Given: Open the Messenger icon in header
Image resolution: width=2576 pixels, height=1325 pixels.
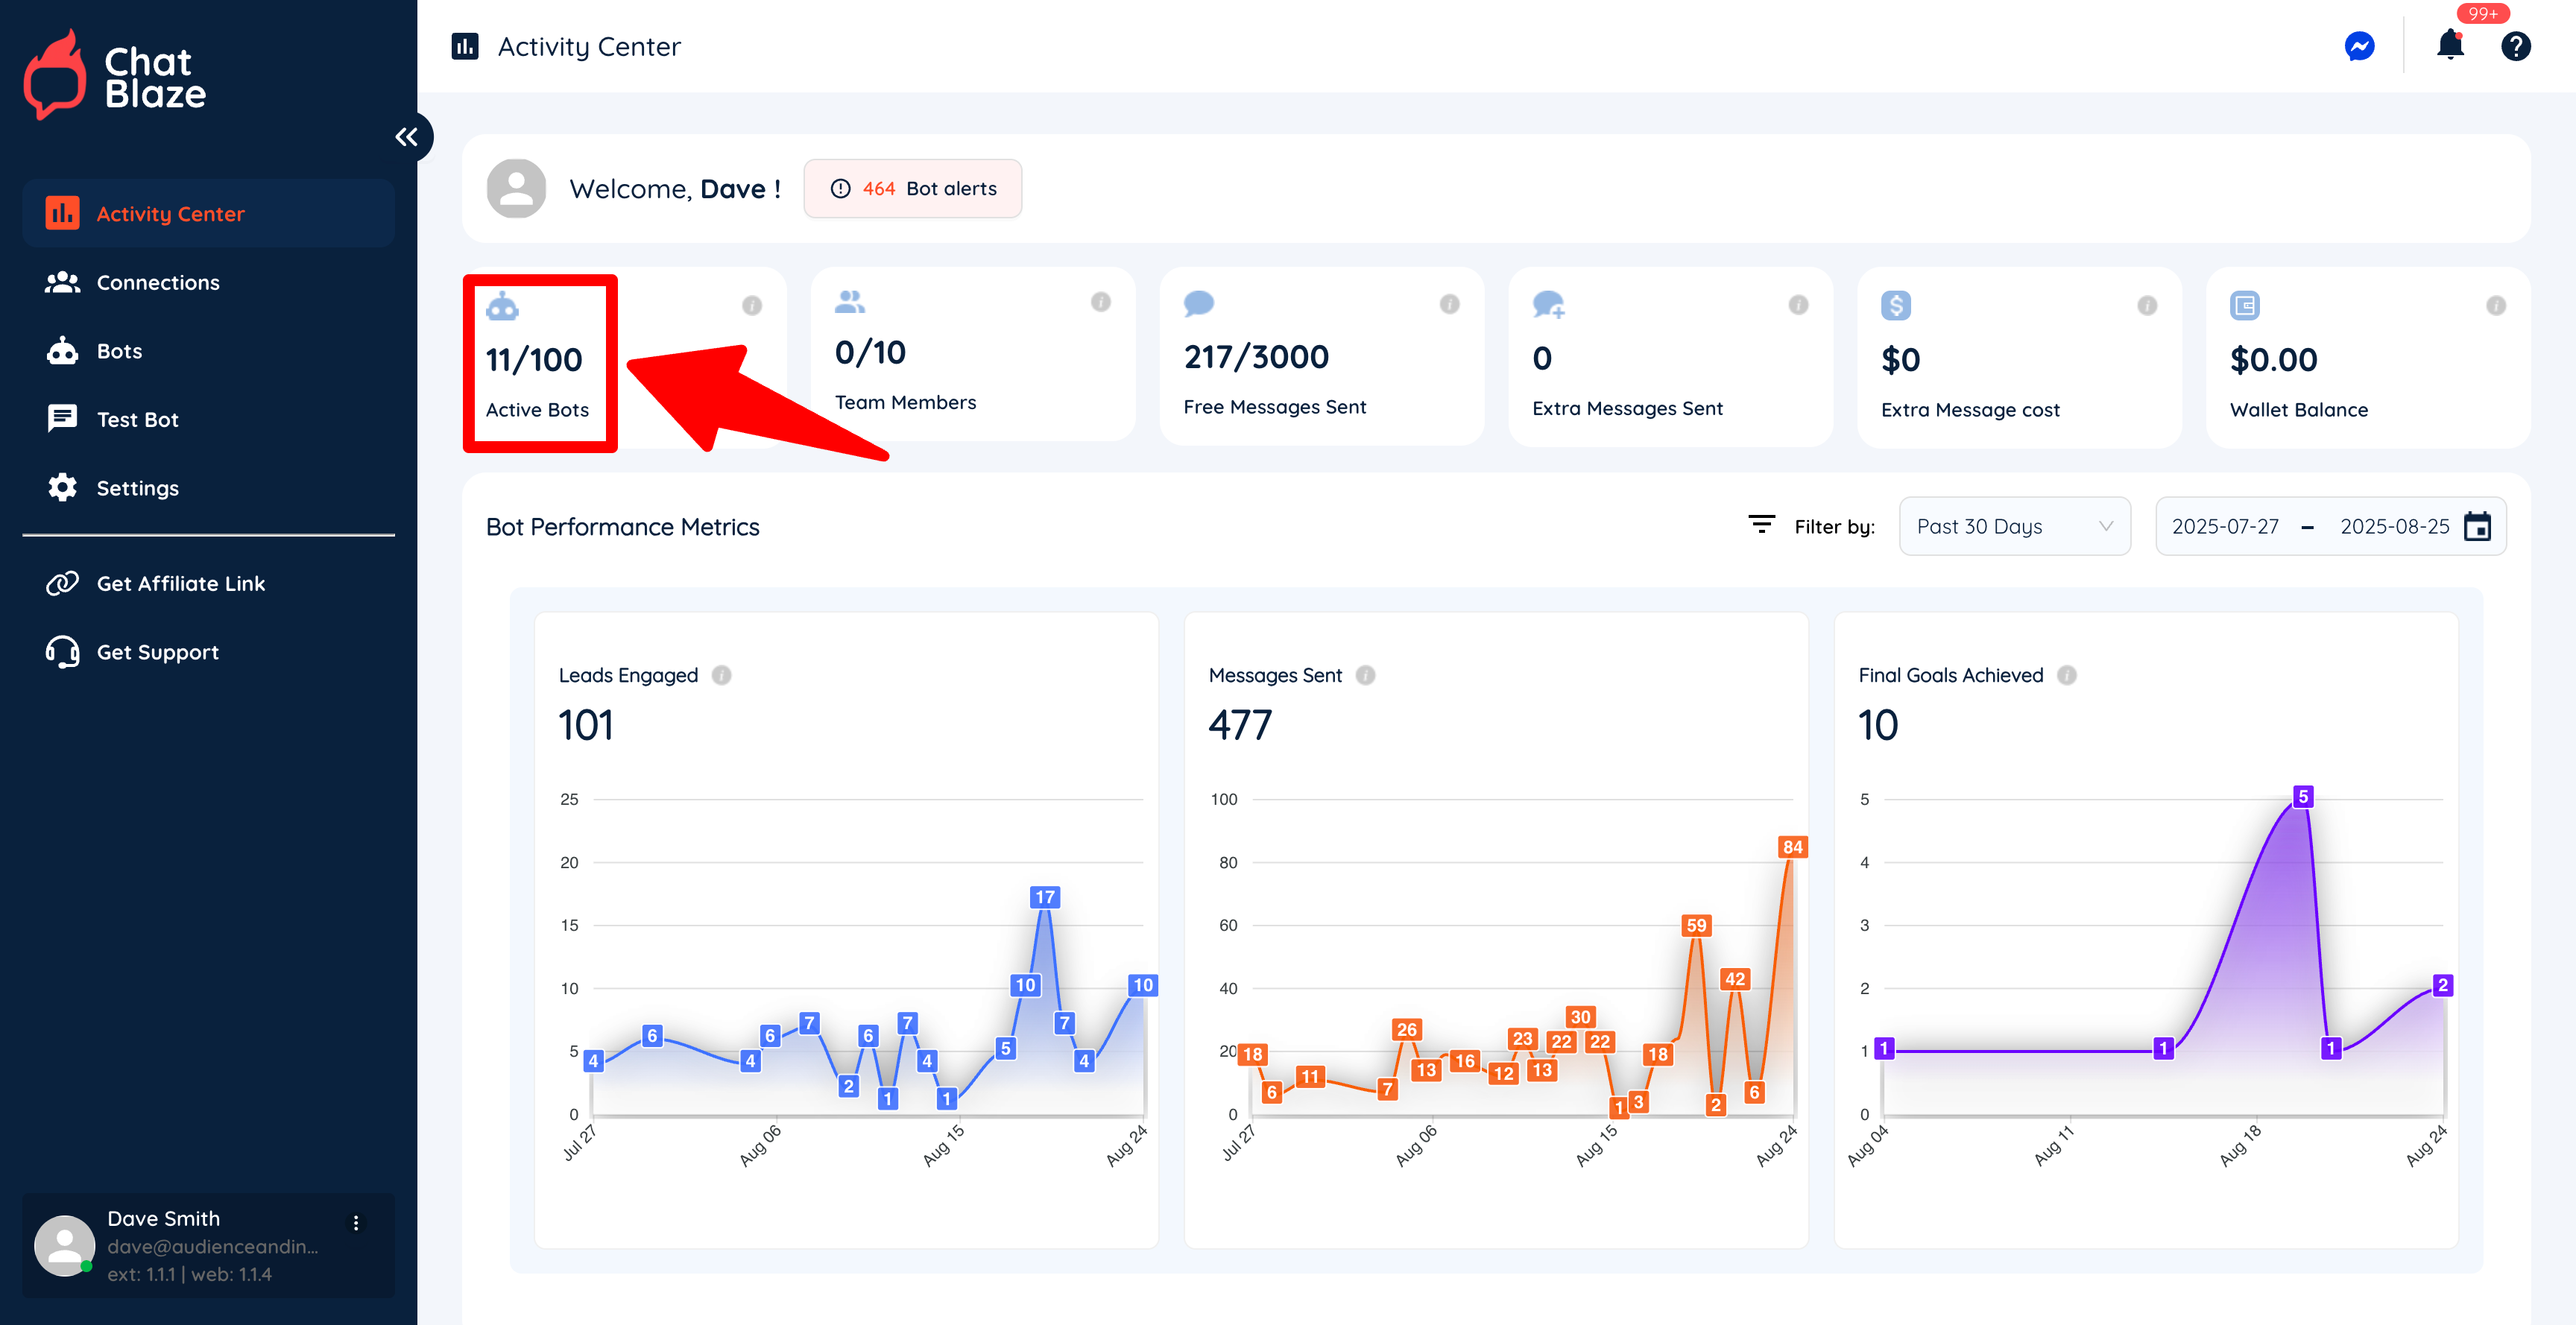Looking at the screenshot, I should (x=2359, y=46).
